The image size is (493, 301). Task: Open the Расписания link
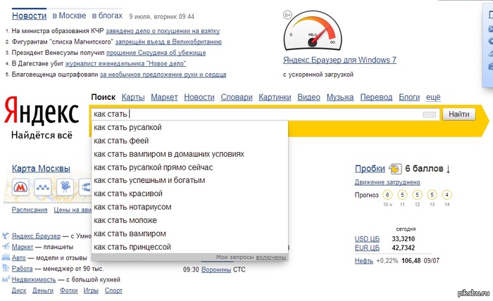click(30, 210)
